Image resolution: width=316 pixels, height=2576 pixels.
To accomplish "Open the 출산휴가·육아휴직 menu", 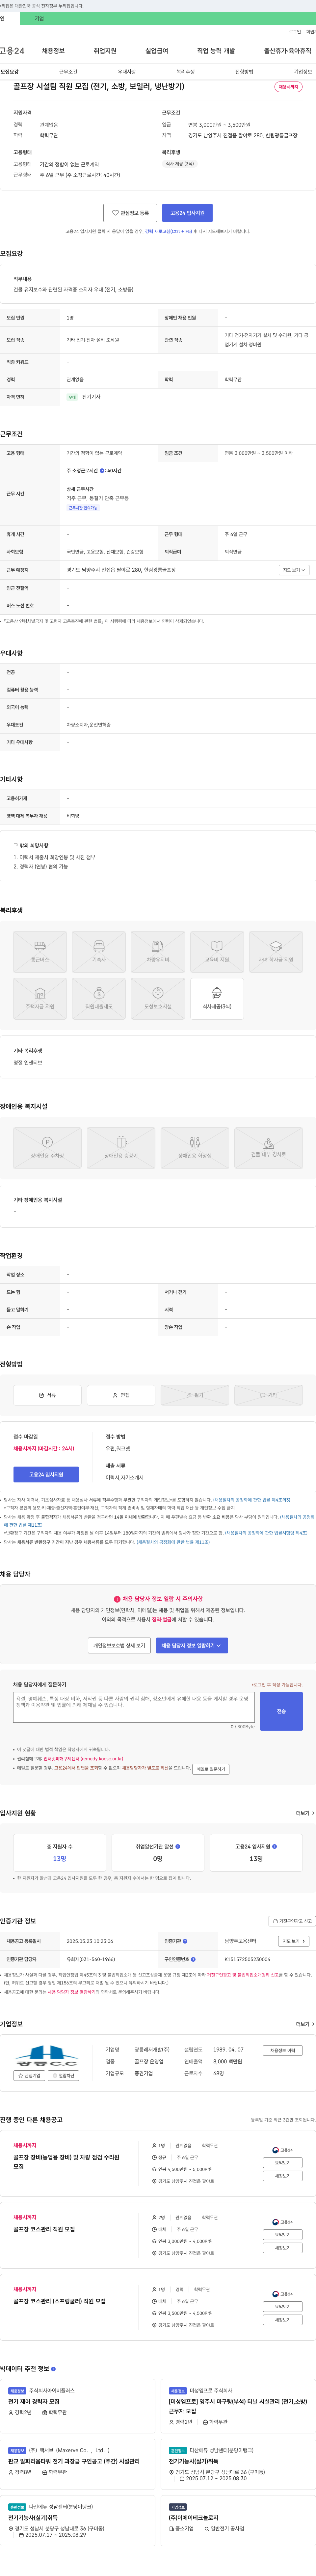I will tap(288, 51).
